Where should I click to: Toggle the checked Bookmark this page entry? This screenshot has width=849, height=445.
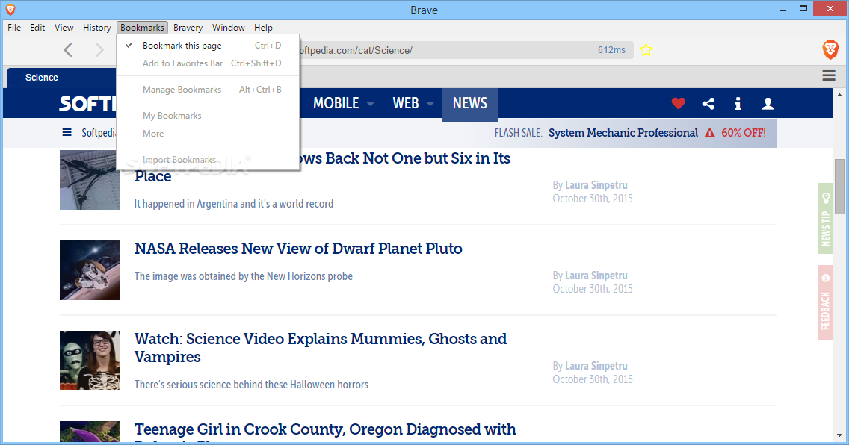[x=208, y=46]
